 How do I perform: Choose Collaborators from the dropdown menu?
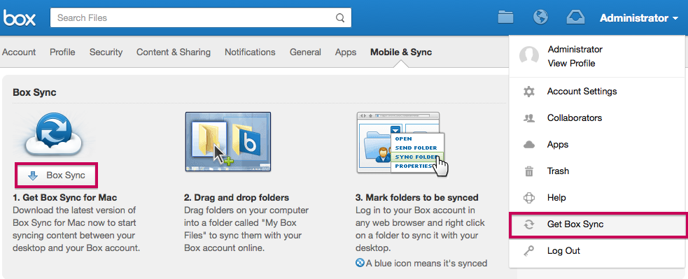click(597, 118)
